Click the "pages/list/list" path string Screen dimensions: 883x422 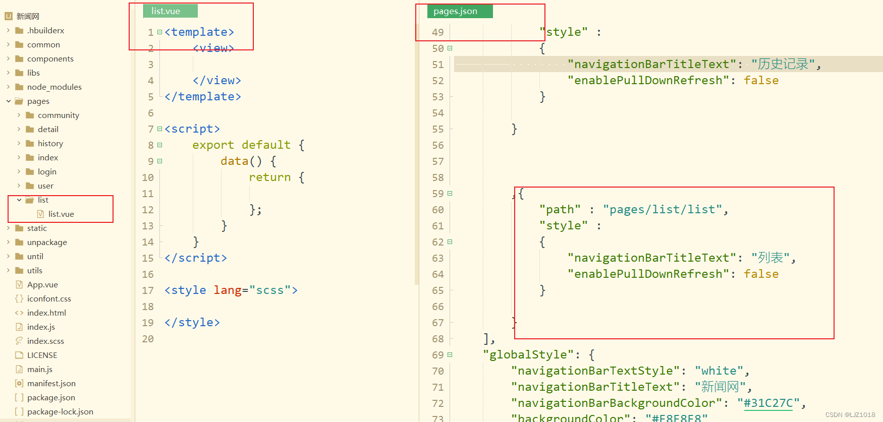click(663, 209)
